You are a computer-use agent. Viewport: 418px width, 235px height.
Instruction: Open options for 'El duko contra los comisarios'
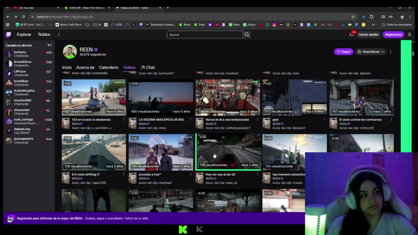(391, 120)
